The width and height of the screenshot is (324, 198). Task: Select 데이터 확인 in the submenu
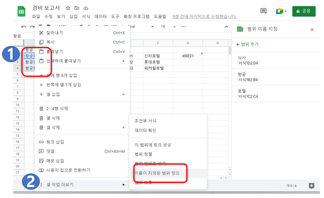(168, 131)
